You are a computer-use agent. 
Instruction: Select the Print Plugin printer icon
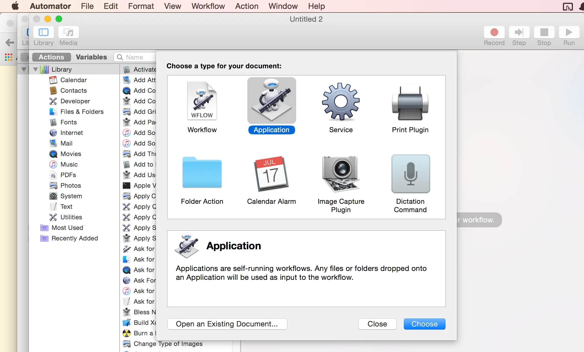[410, 103]
